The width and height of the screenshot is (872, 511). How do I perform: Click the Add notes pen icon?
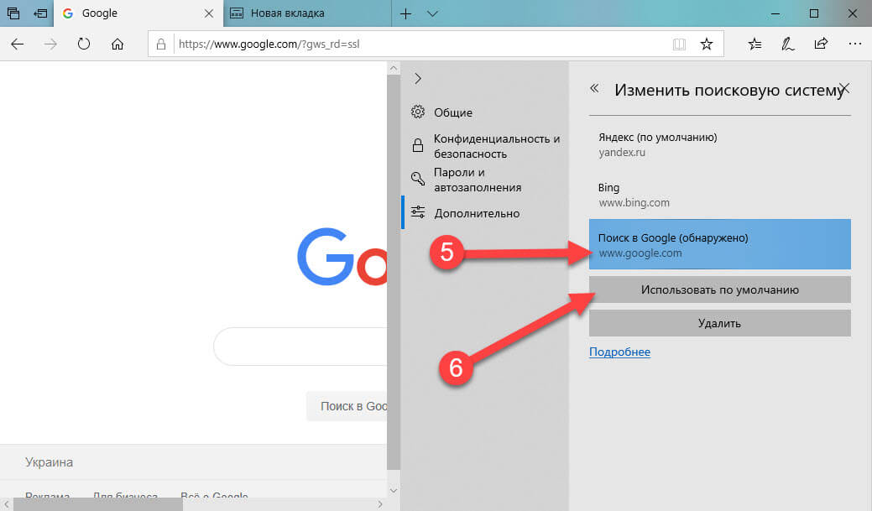pos(787,44)
